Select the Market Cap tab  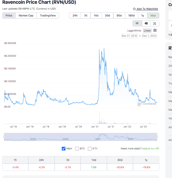(x=26, y=16)
